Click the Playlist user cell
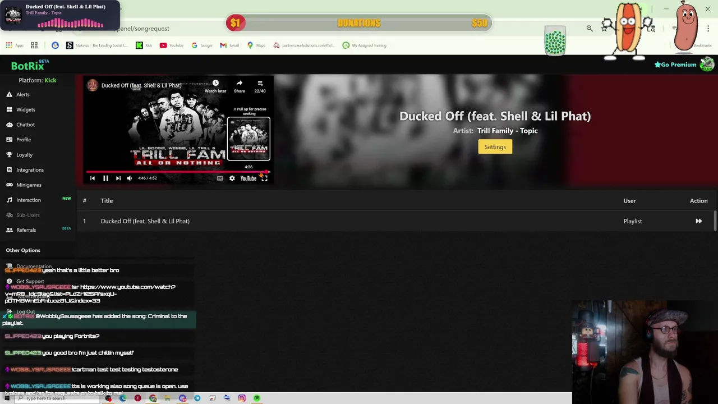Image resolution: width=718 pixels, height=404 pixels. pyautogui.click(x=632, y=221)
